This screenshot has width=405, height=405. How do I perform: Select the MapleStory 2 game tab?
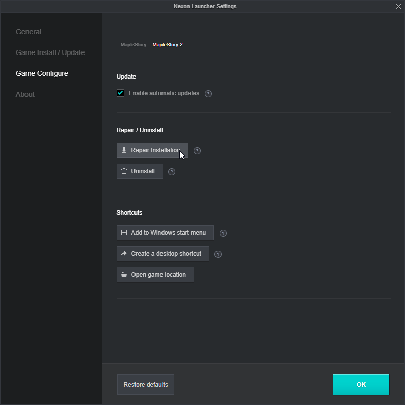(168, 45)
